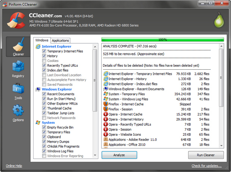
Task: Click box icon of Adobe Reader 11.0 result
Action: coord(106,139)
